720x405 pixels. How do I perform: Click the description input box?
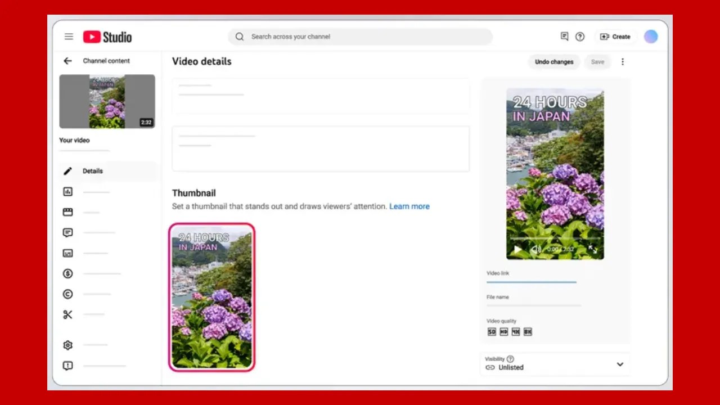[321, 148]
